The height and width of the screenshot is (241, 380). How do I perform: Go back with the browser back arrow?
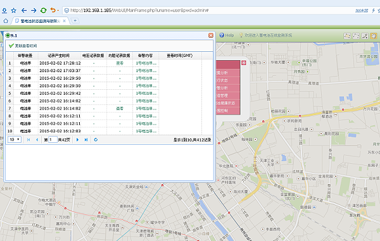point(24,10)
